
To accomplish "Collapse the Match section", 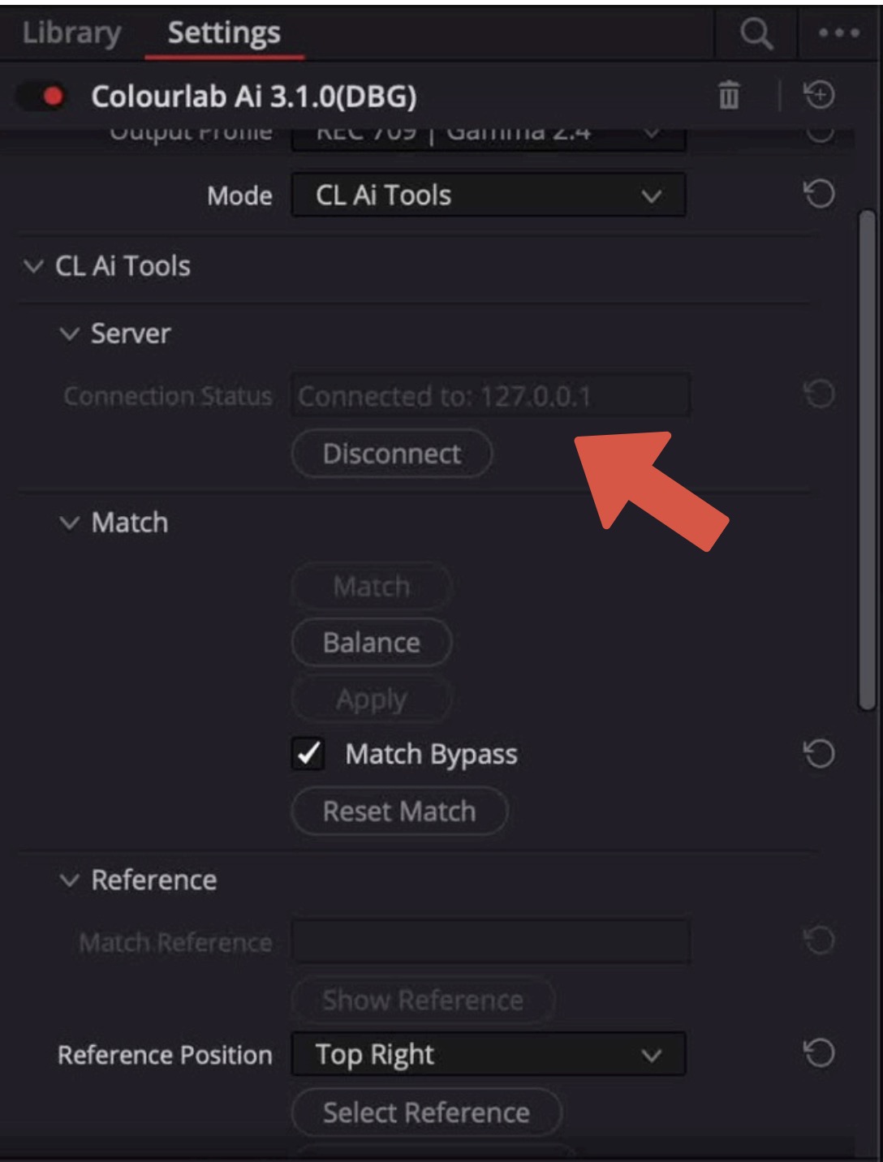I will tap(70, 523).
